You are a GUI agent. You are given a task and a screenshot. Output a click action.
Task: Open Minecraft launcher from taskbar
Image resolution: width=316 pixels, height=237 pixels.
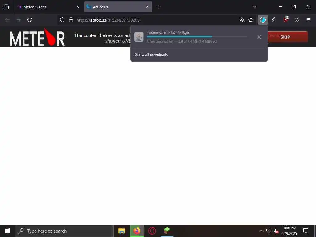point(167,231)
